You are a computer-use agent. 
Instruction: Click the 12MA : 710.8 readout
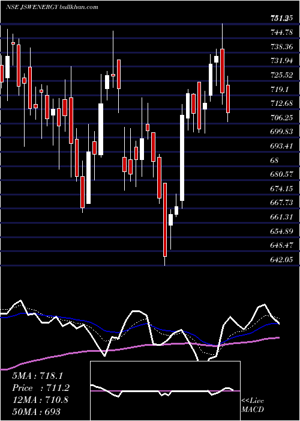click(40, 400)
